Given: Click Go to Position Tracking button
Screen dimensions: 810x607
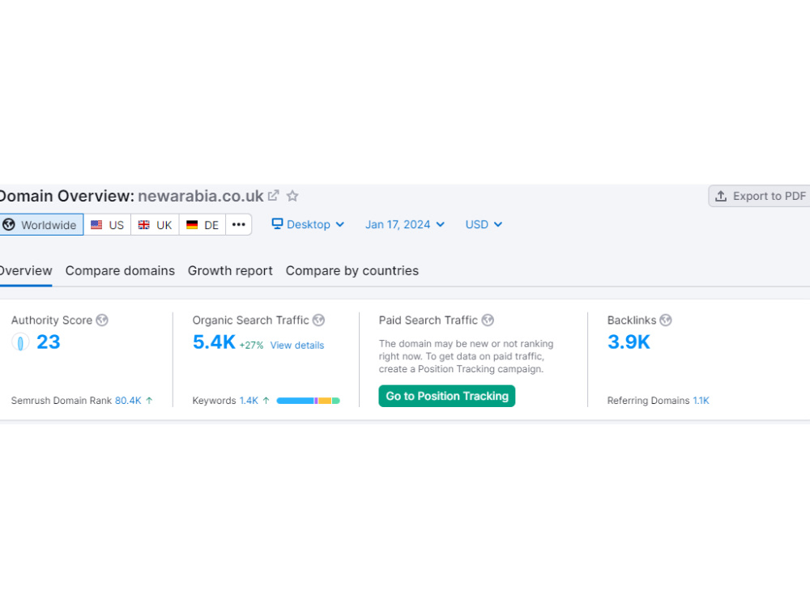Looking at the screenshot, I should click(x=447, y=396).
